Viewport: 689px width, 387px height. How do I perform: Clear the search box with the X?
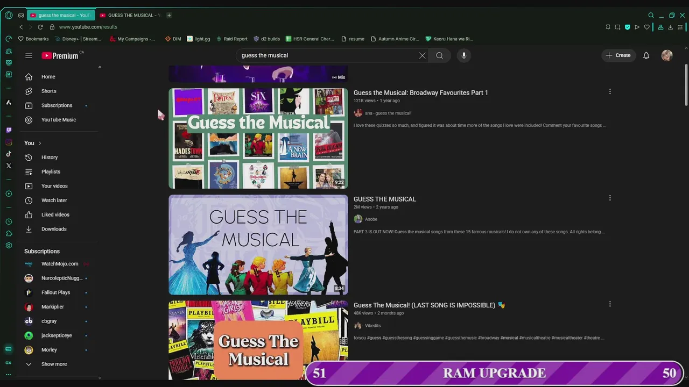(422, 55)
